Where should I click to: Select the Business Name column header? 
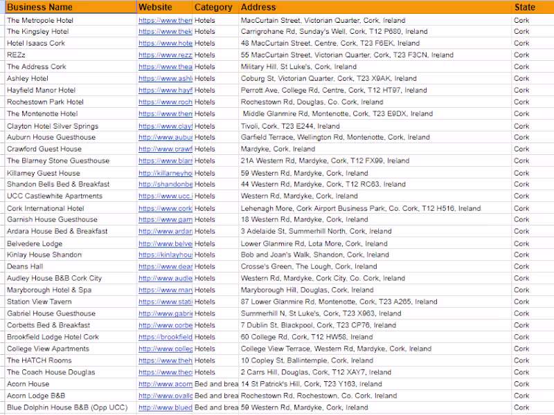pos(71,7)
